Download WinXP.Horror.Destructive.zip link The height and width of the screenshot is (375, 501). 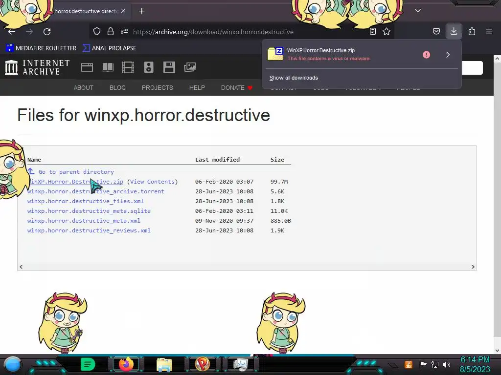(x=75, y=182)
